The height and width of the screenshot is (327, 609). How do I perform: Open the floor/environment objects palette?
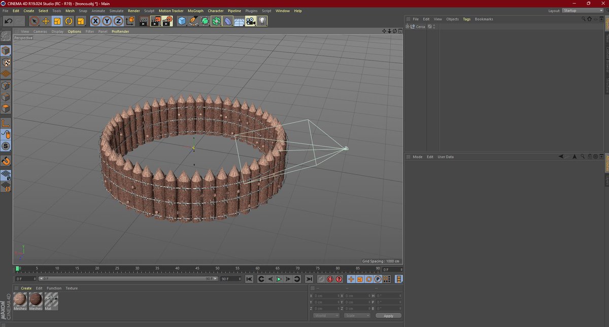pos(239,21)
